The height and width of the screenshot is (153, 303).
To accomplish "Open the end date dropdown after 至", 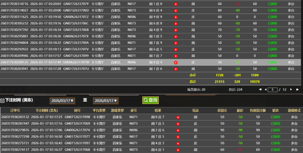I will tap(106, 101).
